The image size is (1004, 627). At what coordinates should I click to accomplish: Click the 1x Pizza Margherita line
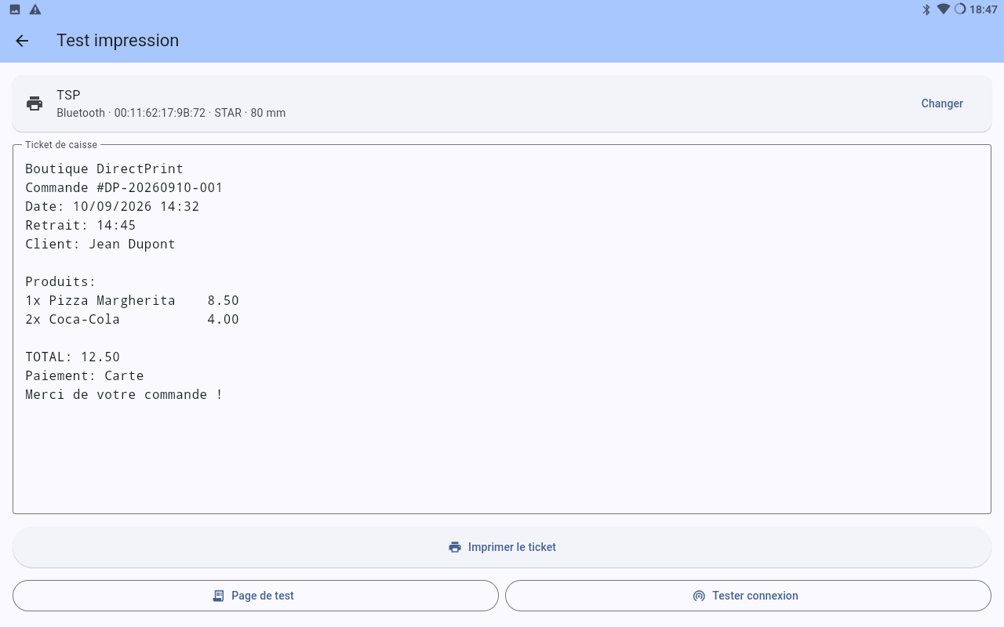coord(132,300)
